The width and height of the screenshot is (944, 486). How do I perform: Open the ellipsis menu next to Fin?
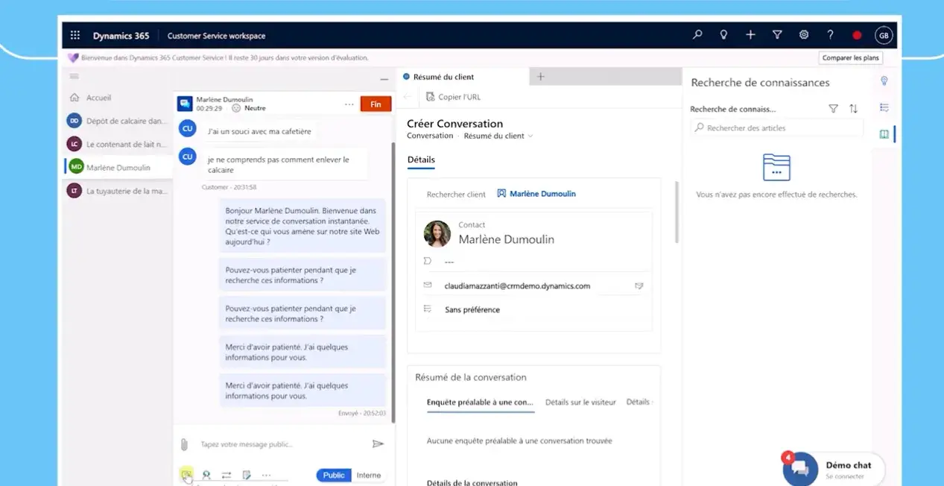click(x=349, y=104)
